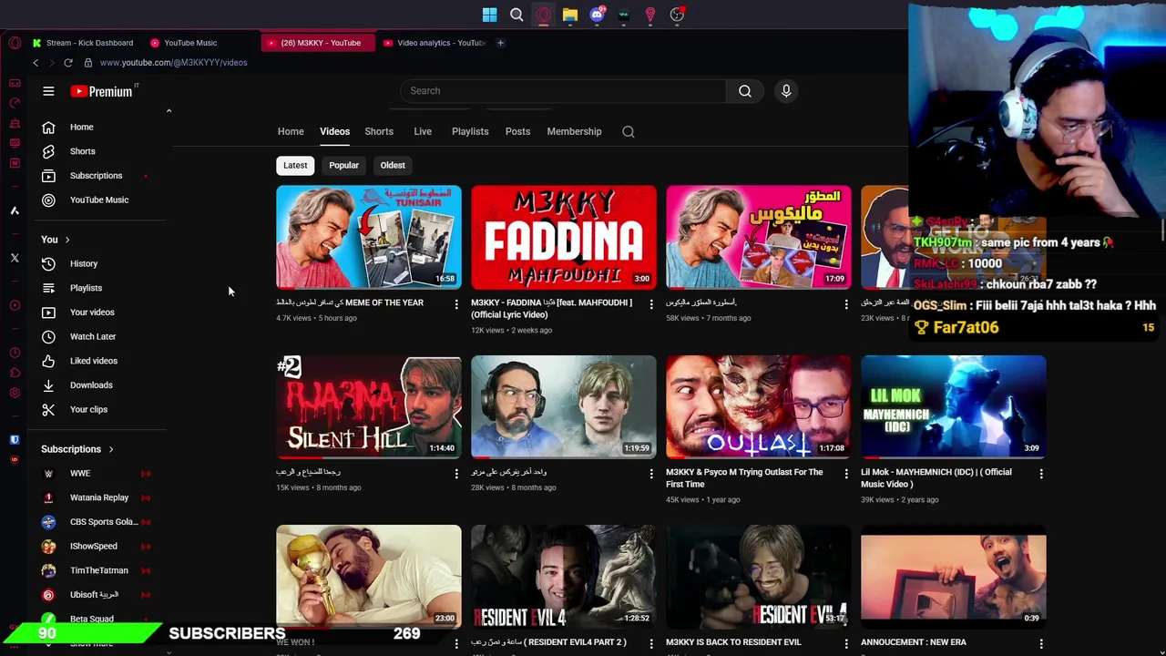Switch to the channel Shorts tab

(x=379, y=132)
